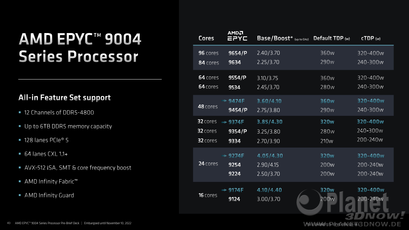Select the '2.50/3.70' frequency value

268,174
